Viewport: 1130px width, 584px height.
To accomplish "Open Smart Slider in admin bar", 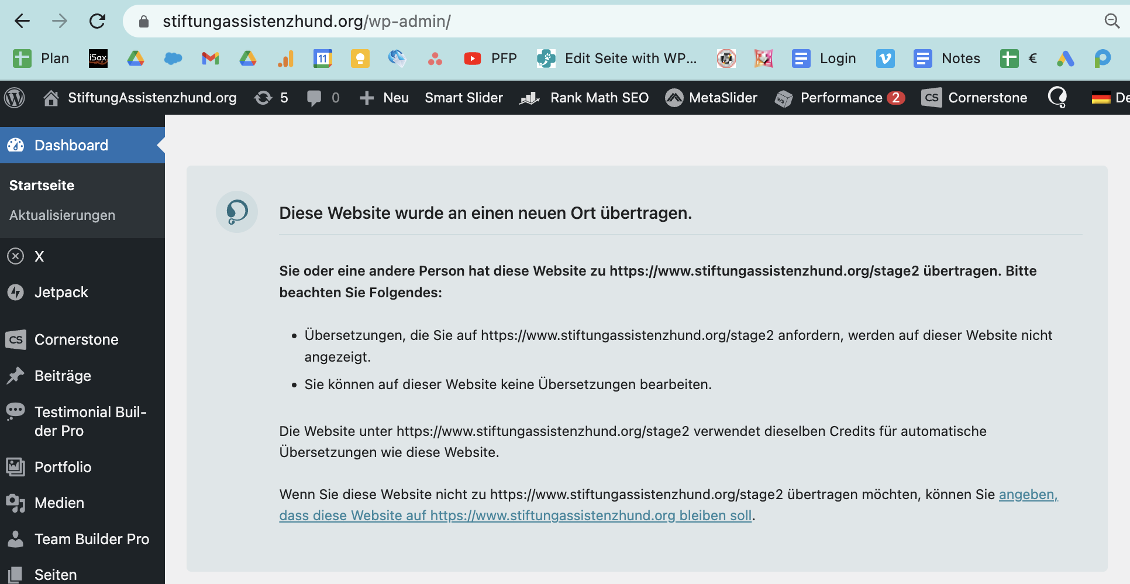I will pos(464,98).
